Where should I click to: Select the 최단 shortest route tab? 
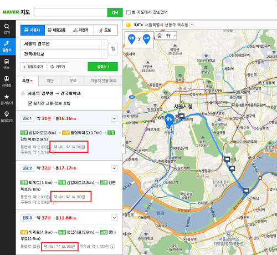point(50,81)
